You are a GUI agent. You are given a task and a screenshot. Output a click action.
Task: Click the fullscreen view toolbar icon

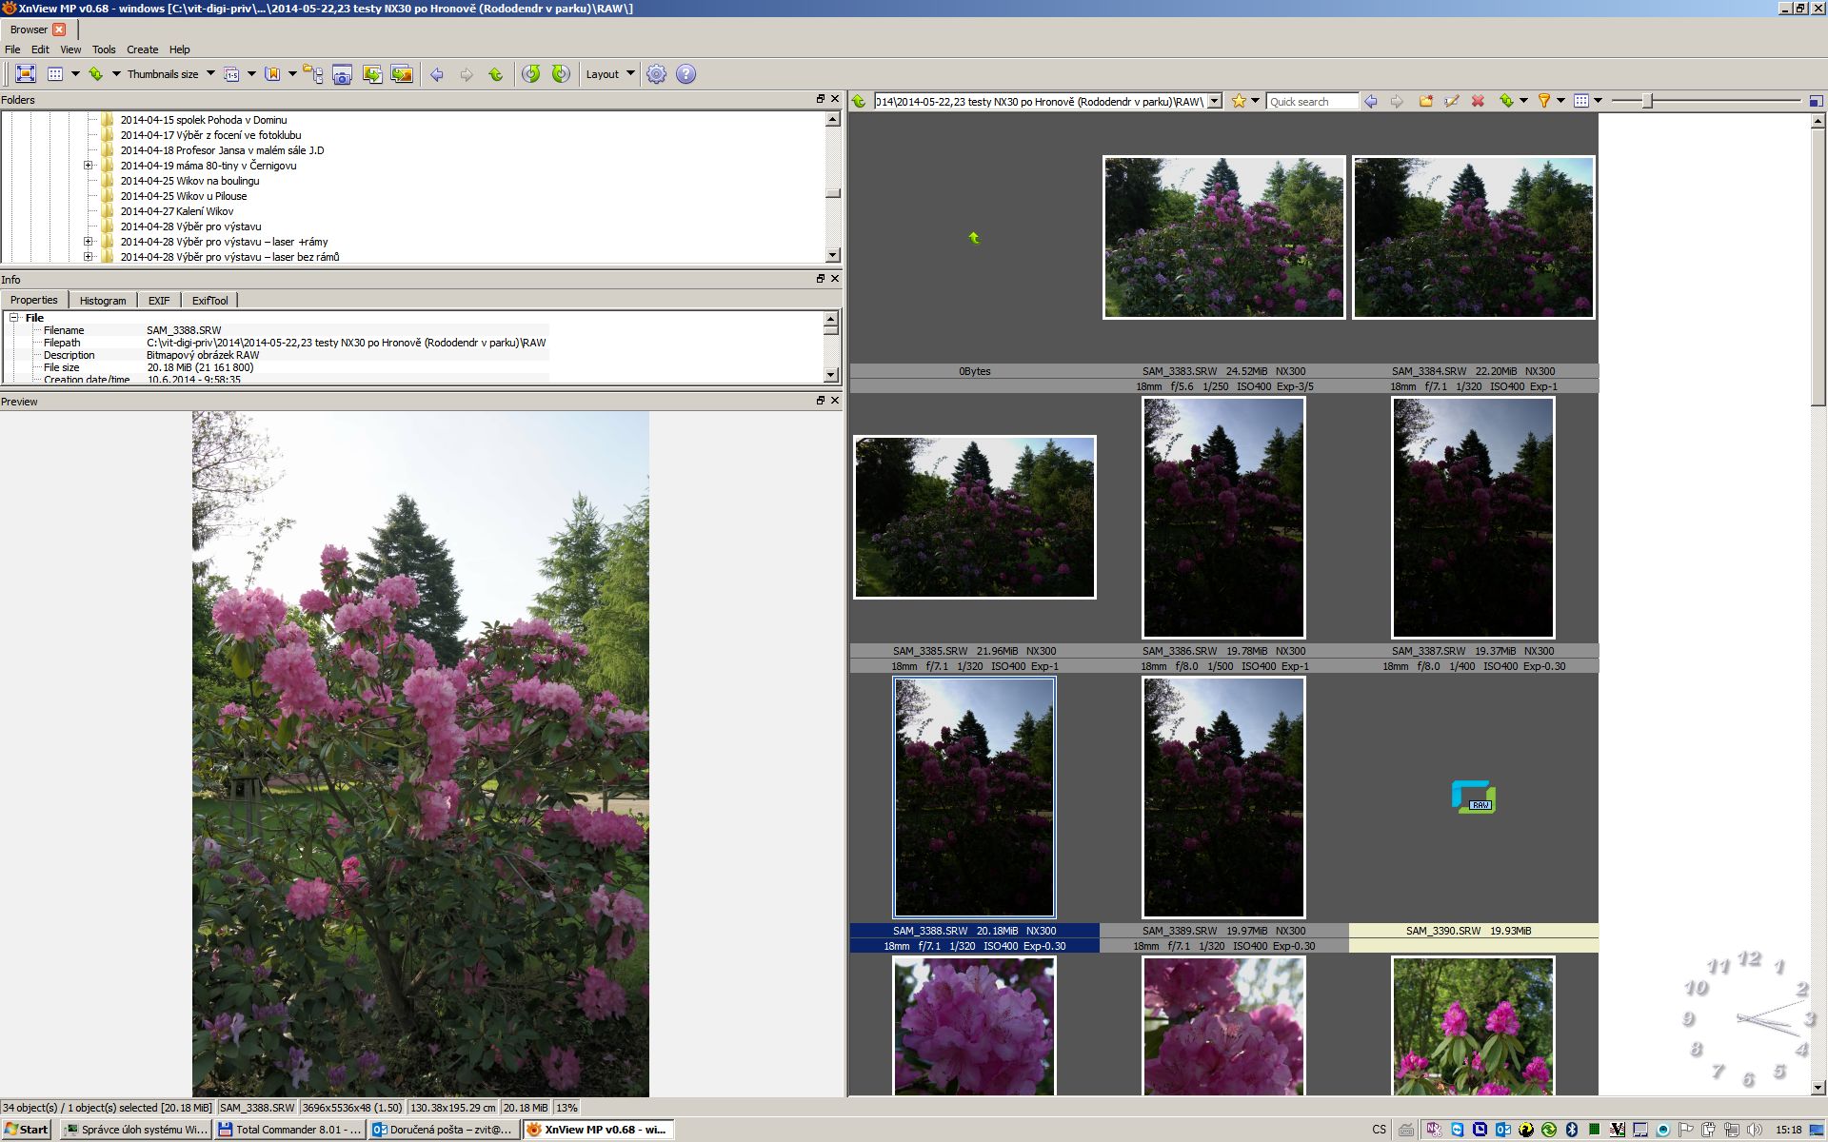26,74
